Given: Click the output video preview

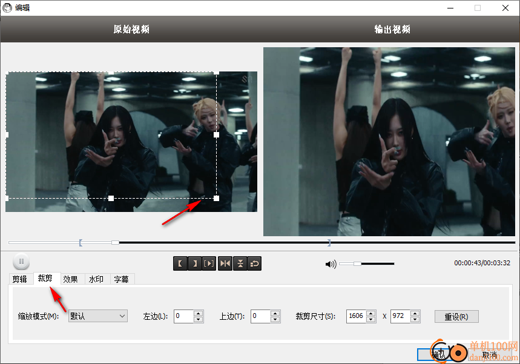Looking at the screenshot, I should (389, 142).
